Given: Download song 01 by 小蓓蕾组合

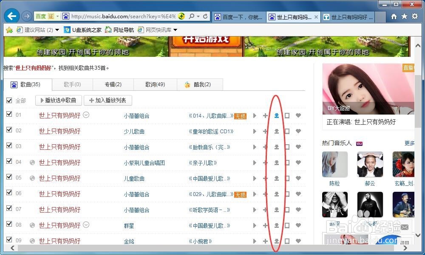Looking at the screenshot, I should (277, 115).
